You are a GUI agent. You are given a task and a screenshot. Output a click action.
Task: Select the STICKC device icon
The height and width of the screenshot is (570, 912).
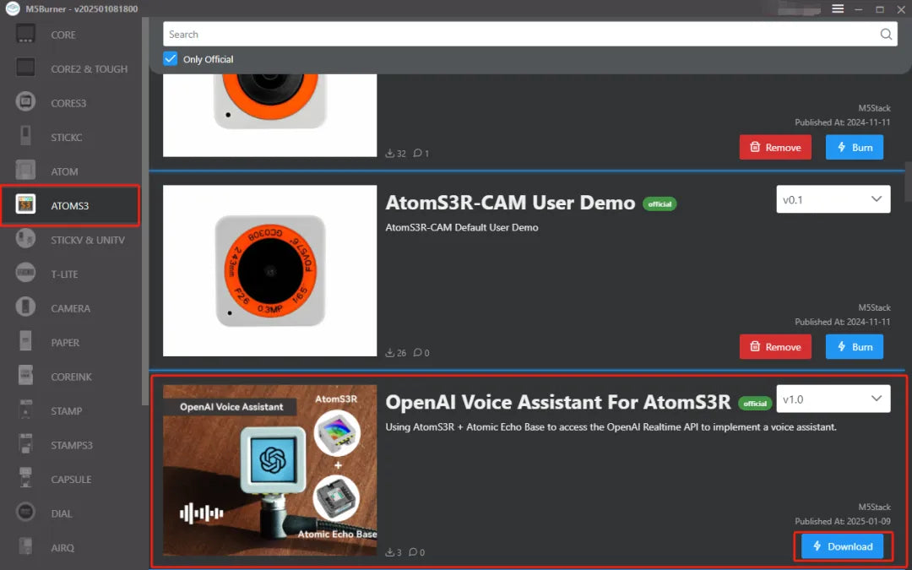coord(25,136)
